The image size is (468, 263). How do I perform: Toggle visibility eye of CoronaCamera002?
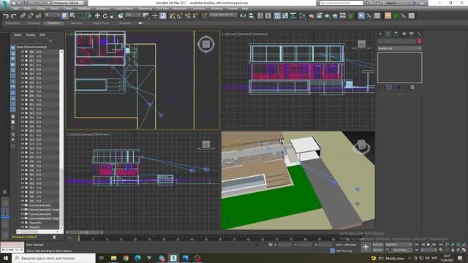[x=23, y=214]
